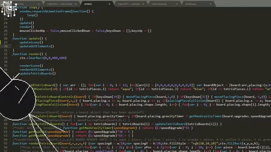Click line number 55 in the gutter
The height and width of the screenshot is (152, 271).
coord(6,144)
